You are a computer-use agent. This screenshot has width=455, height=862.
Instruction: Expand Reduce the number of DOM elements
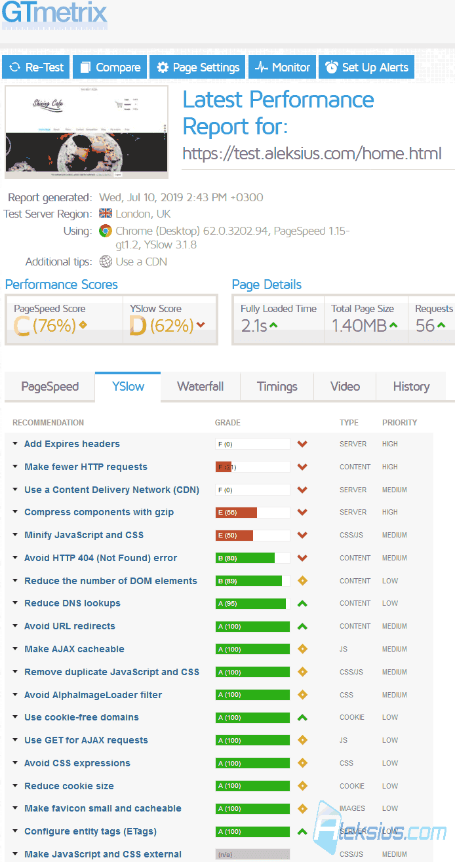pos(110,581)
